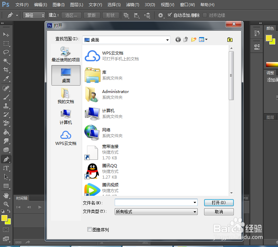The height and width of the screenshot is (247, 278).
Task: Select the Crop tool
Action: 6,70
